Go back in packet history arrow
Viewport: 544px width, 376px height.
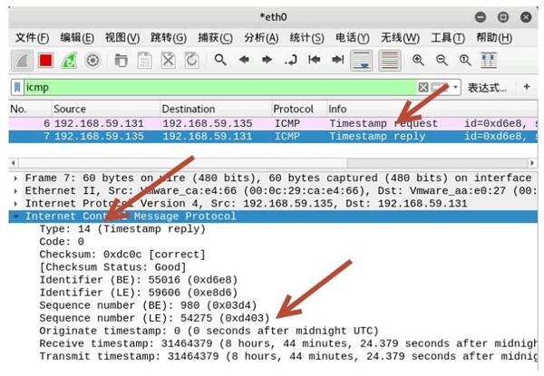(x=244, y=61)
